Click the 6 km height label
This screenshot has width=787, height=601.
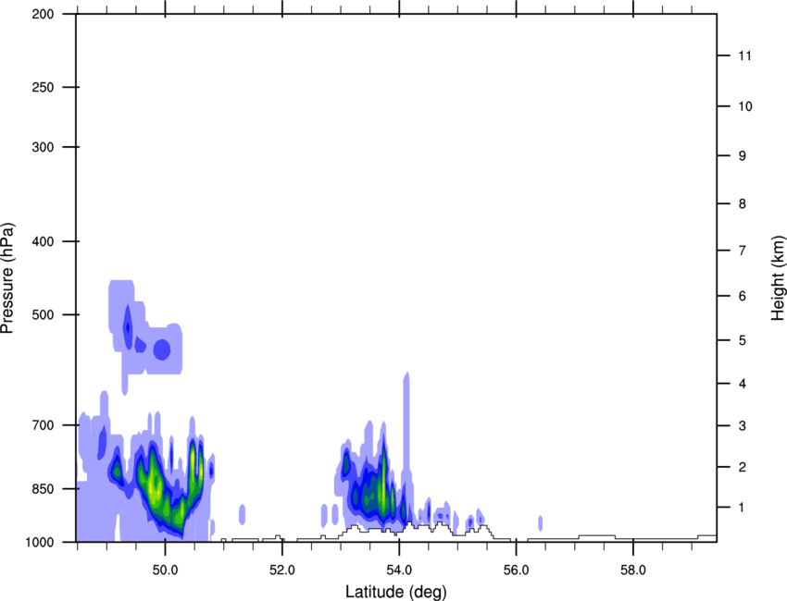(x=743, y=296)
